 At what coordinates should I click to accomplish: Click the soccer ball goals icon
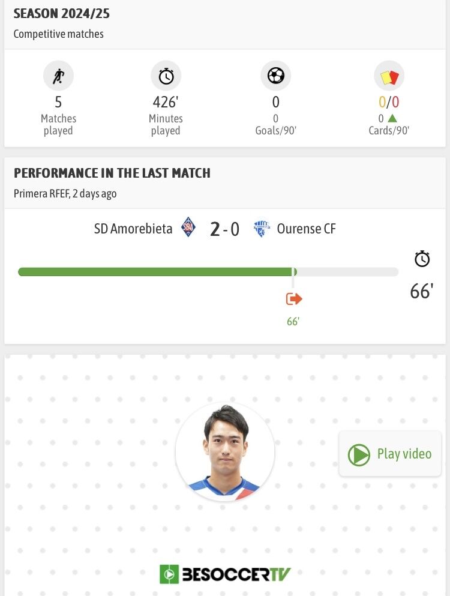(x=275, y=76)
